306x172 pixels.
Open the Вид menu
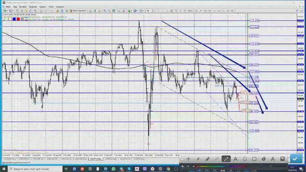[x=15, y=7]
